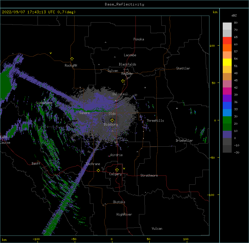Viewport: 249px width, 243px height.
Task: Click the light blue 33-30 dBZ legend swatch
Action: pos(227,113)
